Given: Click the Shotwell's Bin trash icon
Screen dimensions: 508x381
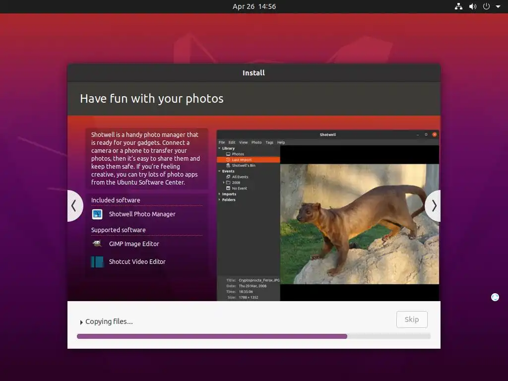Looking at the screenshot, I should (228, 166).
